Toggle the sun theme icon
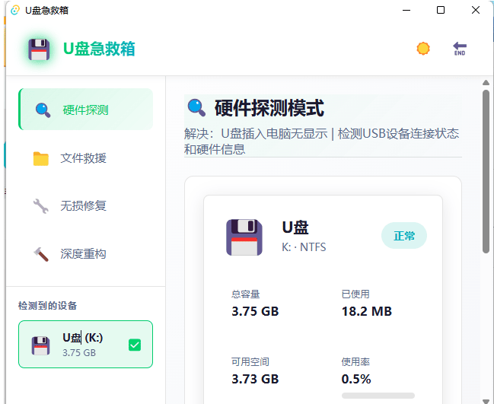Viewport: 494px width, 404px height. coord(423,49)
